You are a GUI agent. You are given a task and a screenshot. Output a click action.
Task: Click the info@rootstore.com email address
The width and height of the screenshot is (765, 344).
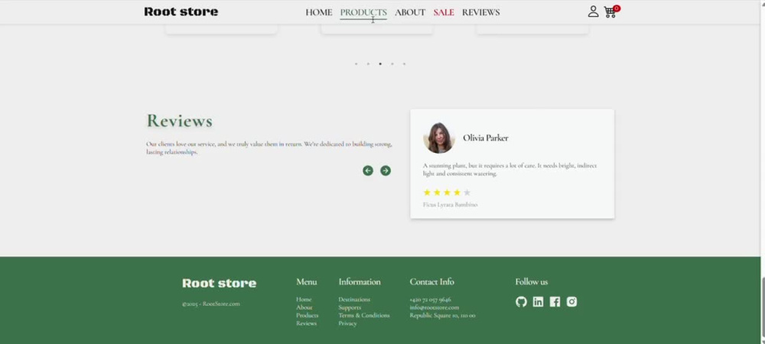coord(435,307)
